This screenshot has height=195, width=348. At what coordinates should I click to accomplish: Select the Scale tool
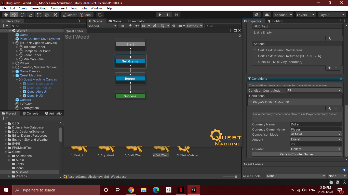tap(31, 15)
